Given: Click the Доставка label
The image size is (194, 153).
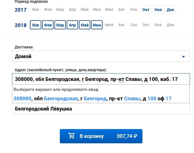Looking at the screenshot, I should (x=24, y=47).
